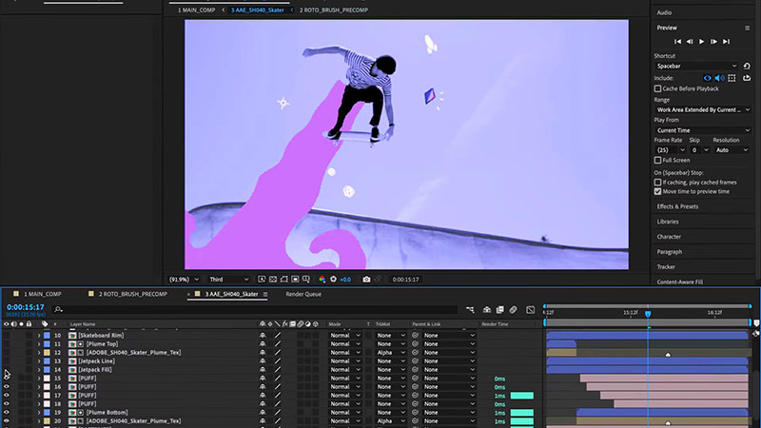Viewport: 761px width, 428px height.
Task: Check If caching, play cached frames
Action: coord(657,183)
